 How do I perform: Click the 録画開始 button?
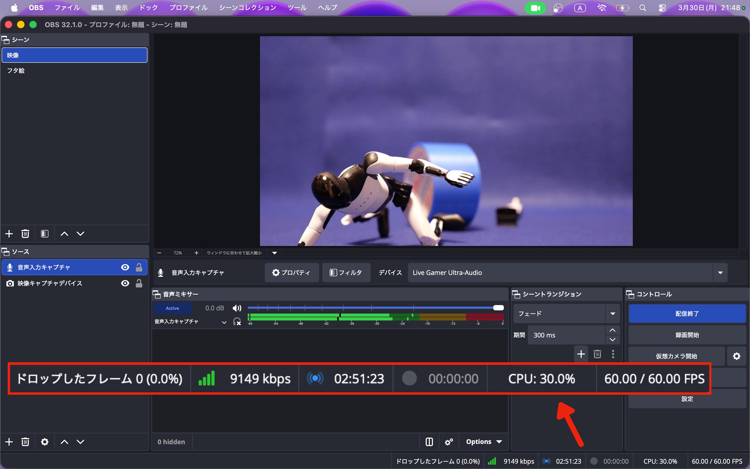[x=687, y=335]
